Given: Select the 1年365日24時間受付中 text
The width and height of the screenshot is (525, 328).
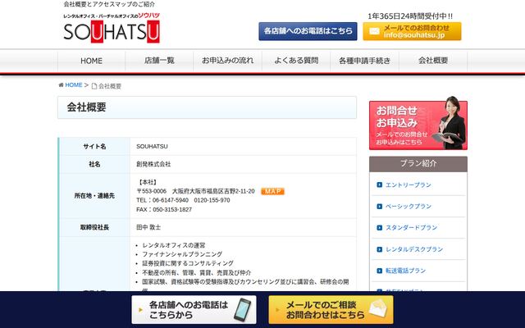Looking at the screenshot, I should click(410, 16).
